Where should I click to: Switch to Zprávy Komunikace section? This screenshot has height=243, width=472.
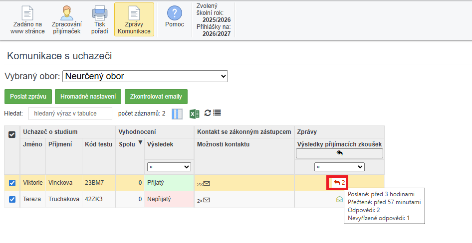point(134,19)
